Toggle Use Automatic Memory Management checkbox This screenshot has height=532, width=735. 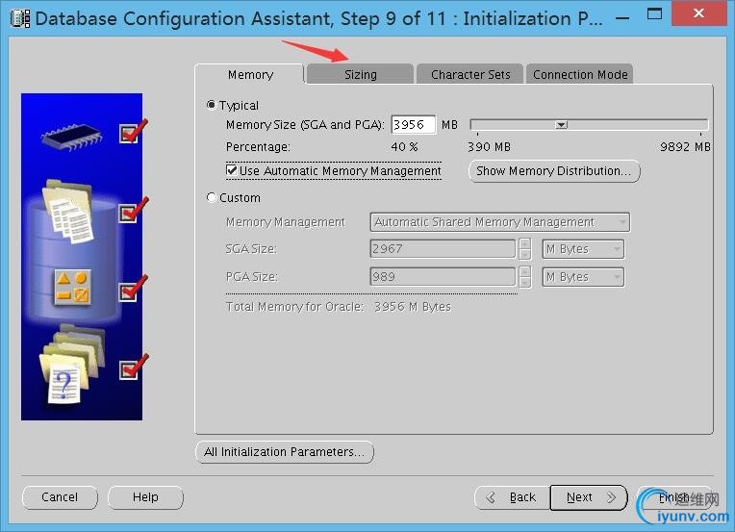point(232,170)
